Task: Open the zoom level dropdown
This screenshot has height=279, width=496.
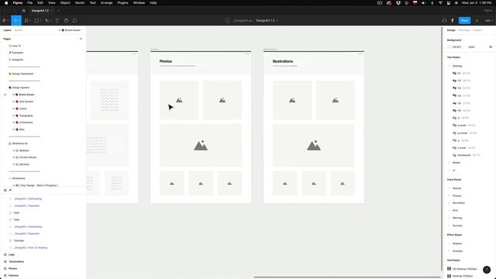Action: (x=489, y=21)
